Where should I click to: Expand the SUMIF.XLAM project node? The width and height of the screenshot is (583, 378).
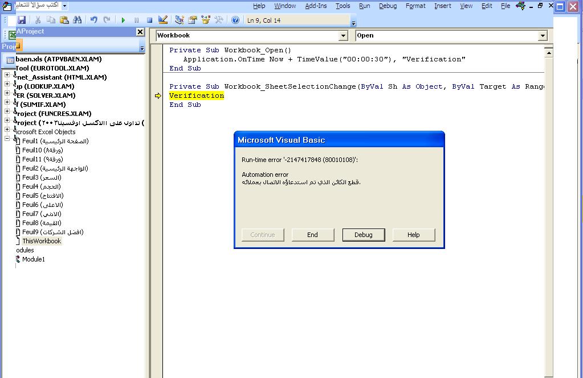(x=7, y=102)
